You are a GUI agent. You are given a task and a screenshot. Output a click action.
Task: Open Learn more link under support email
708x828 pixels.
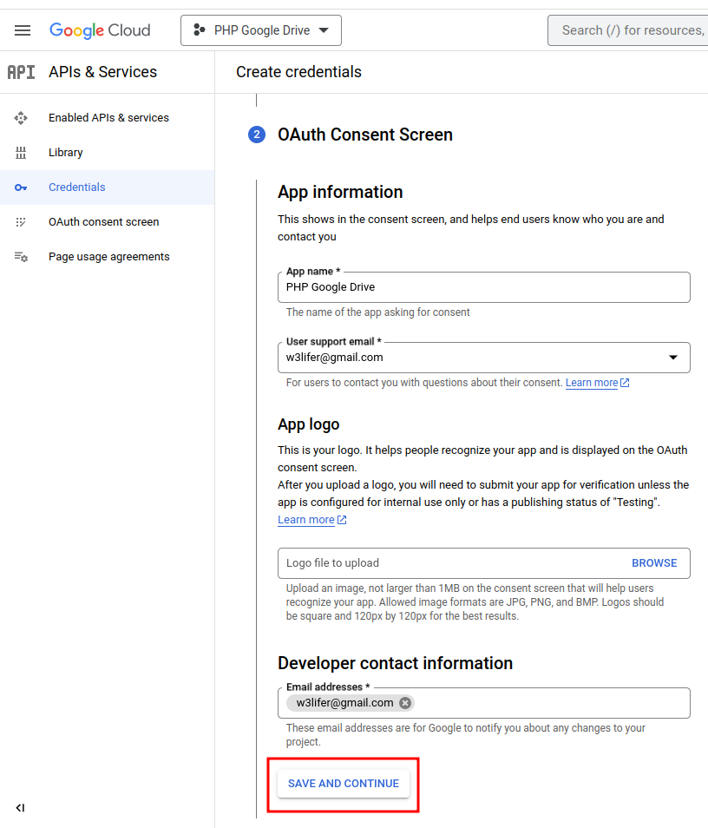(x=592, y=383)
